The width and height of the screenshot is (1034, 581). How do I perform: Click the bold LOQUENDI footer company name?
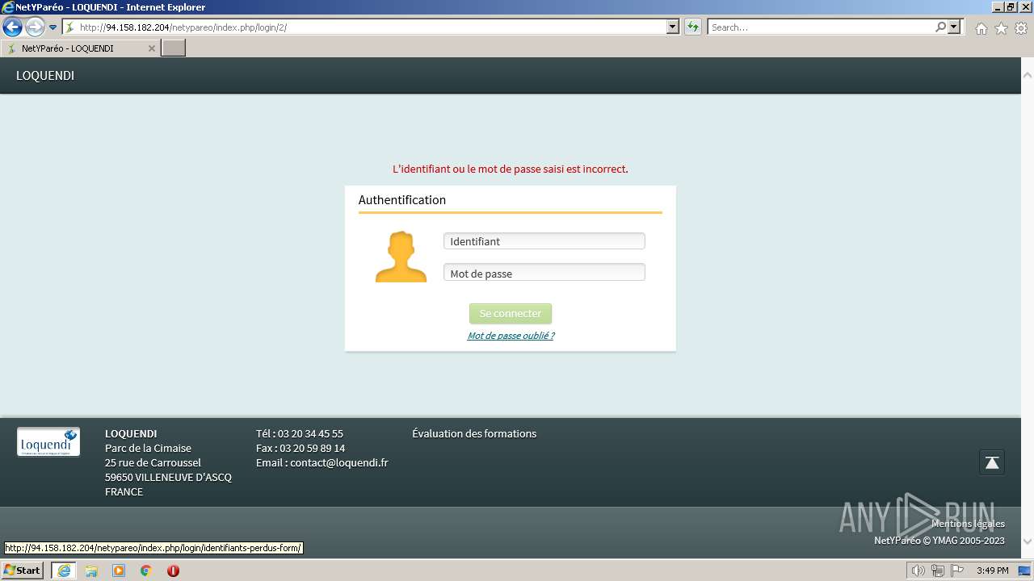[x=131, y=433]
